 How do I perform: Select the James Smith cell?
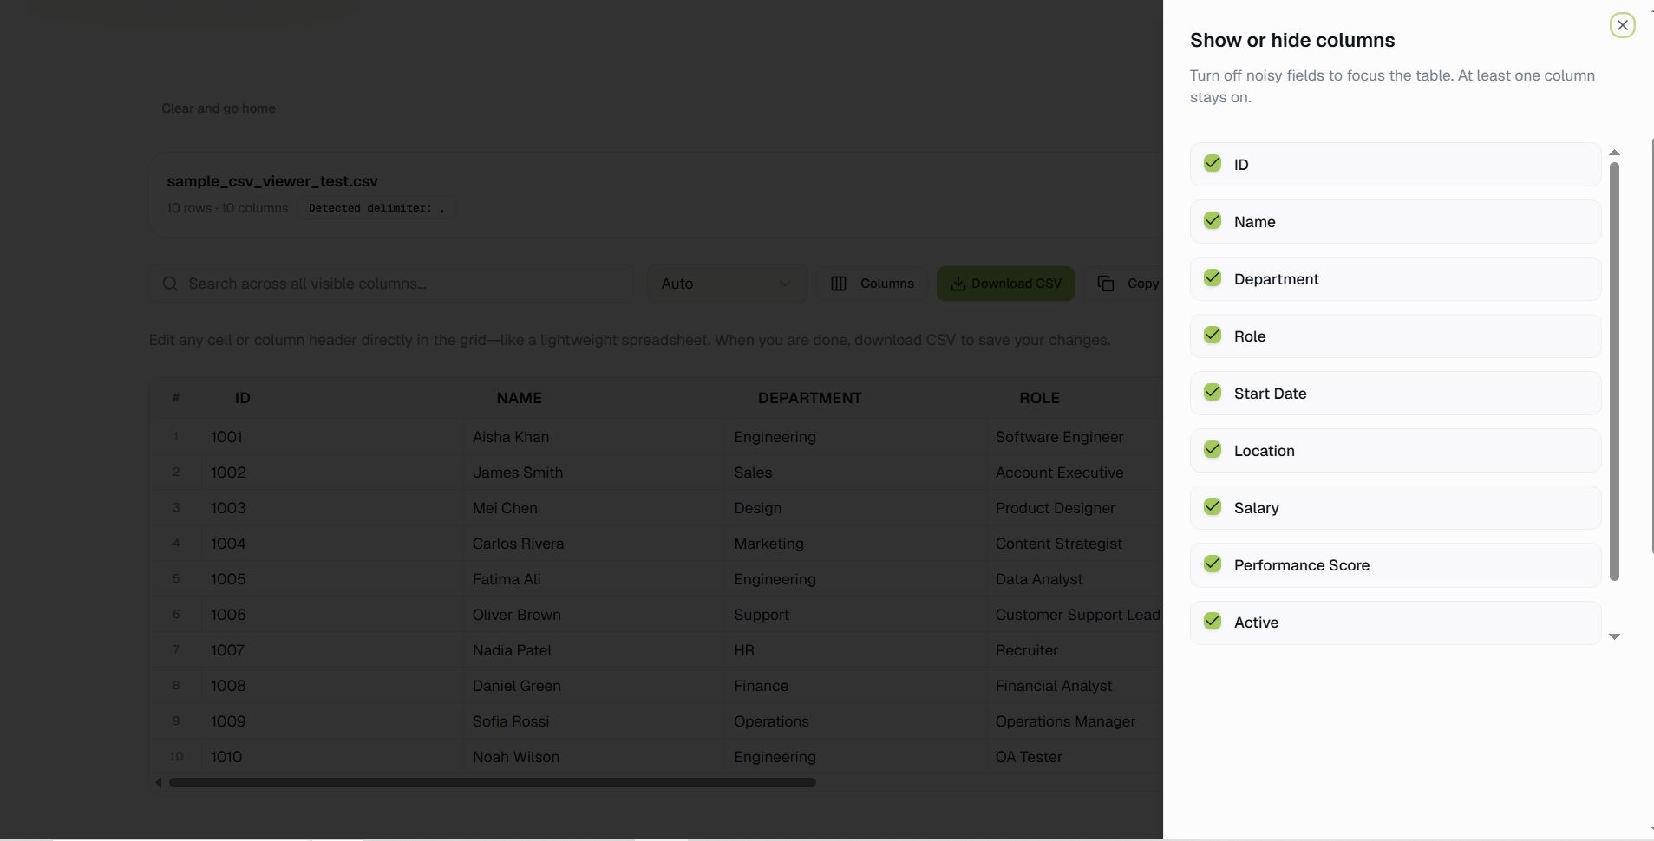(594, 473)
